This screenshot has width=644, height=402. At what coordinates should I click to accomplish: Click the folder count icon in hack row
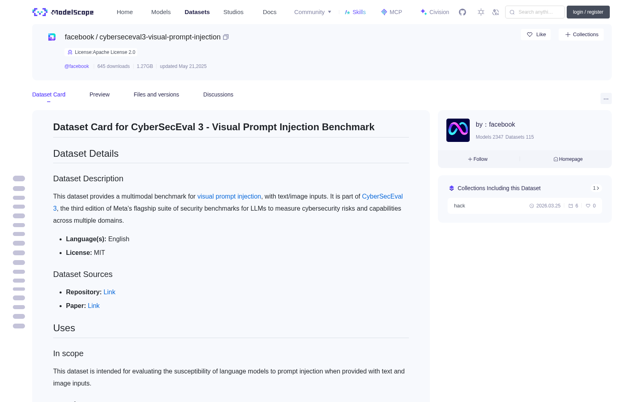571,206
